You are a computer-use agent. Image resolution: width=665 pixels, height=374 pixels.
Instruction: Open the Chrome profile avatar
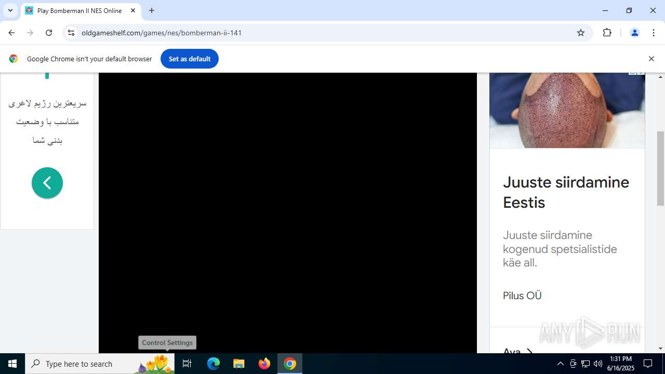[634, 33]
